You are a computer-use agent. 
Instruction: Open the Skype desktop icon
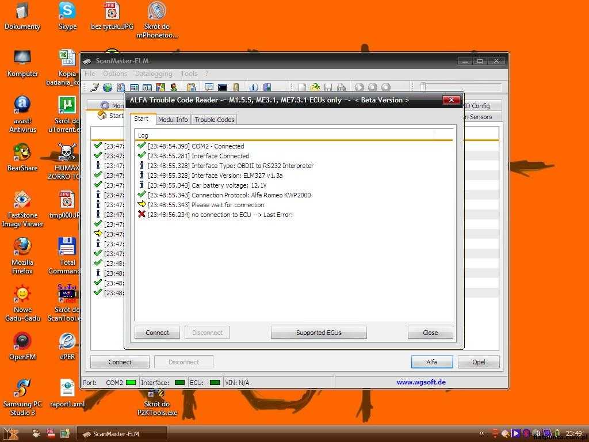click(x=68, y=16)
